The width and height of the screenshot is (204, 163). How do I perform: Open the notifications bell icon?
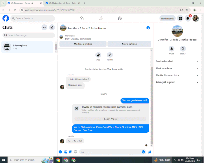pyautogui.click(x=188, y=18)
